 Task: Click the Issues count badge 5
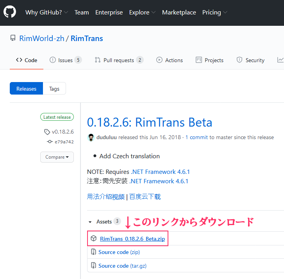click(78, 60)
